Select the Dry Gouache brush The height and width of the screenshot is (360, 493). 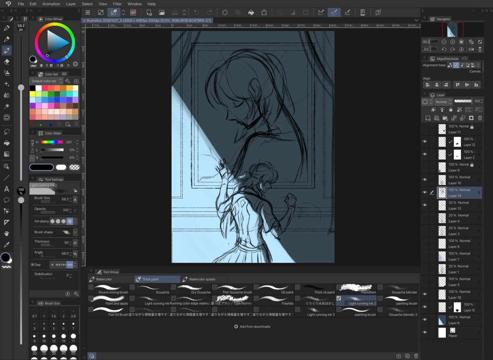pyautogui.click(x=191, y=289)
